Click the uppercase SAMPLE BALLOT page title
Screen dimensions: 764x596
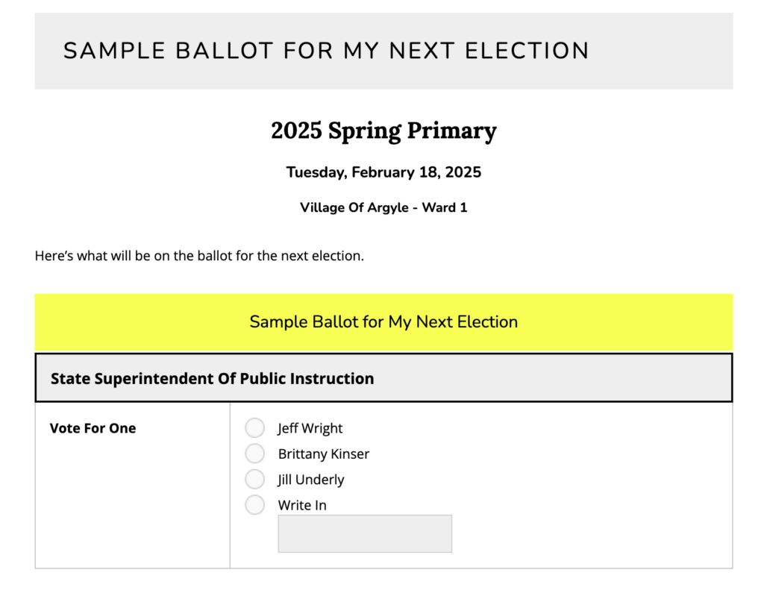pos(327,51)
